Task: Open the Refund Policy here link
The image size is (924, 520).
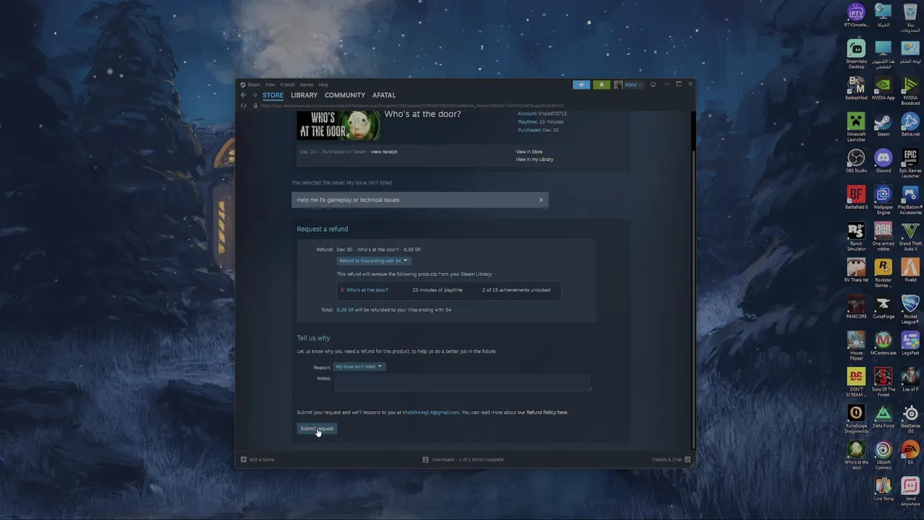Action: click(547, 412)
